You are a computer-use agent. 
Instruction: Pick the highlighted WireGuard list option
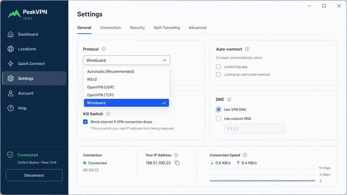pos(126,103)
